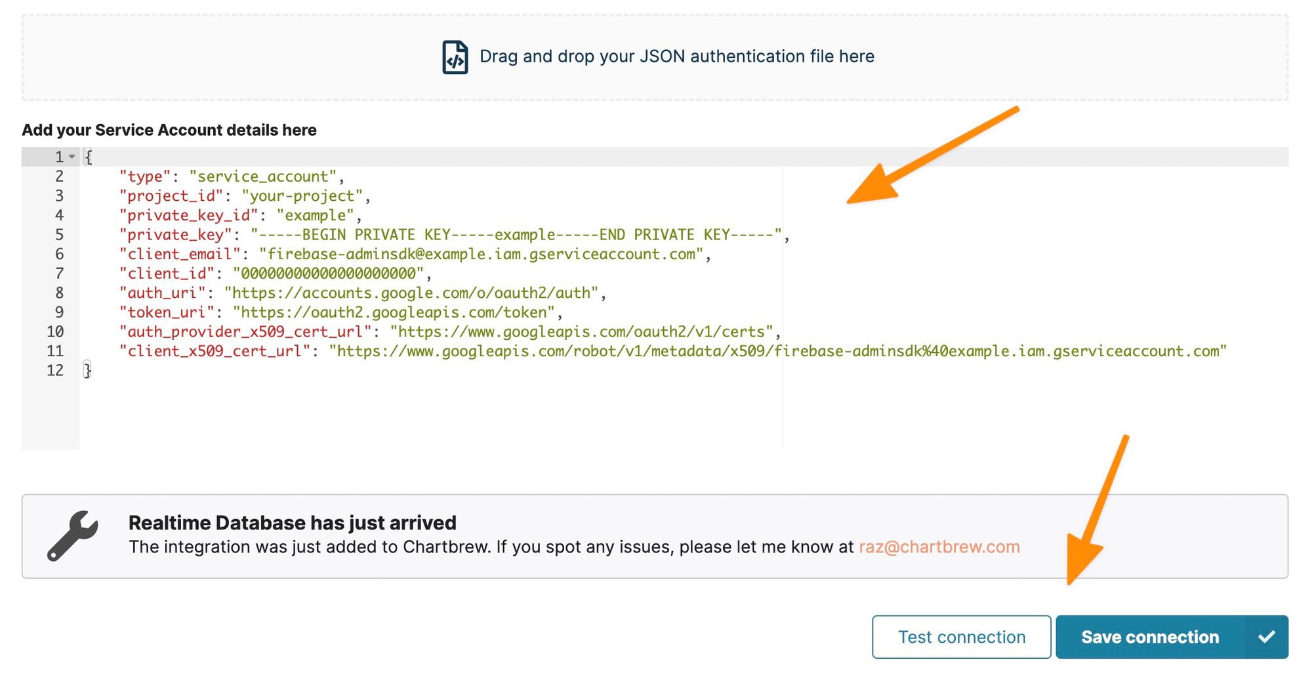The image size is (1312, 683).
Task: Click the client_x509_cert_url value in editor
Action: pyautogui.click(x=777, y=351)
